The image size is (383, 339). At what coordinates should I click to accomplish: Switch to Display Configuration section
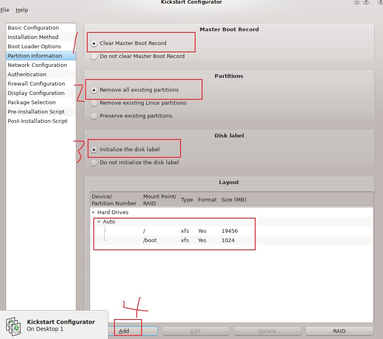click(41, 93)
